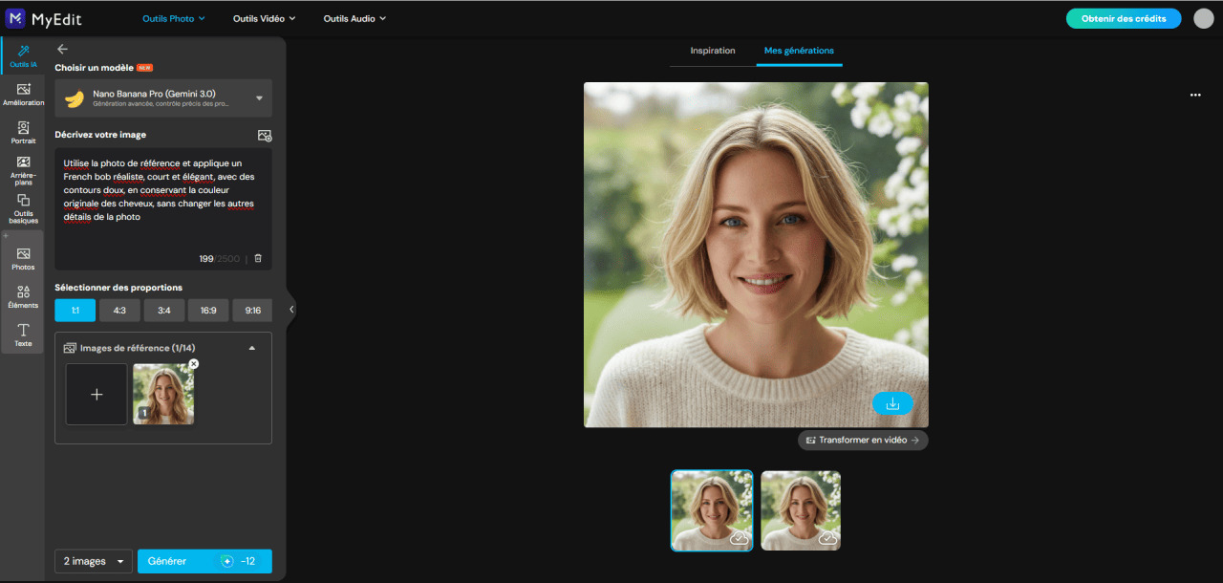Open the Outils Audio menu

pos(354,18)
